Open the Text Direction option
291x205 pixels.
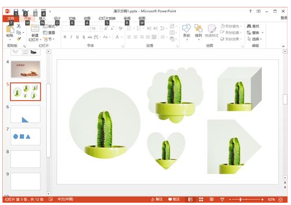[172, 26]
